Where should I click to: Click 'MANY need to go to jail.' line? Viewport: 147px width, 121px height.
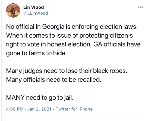coord(40,97)
